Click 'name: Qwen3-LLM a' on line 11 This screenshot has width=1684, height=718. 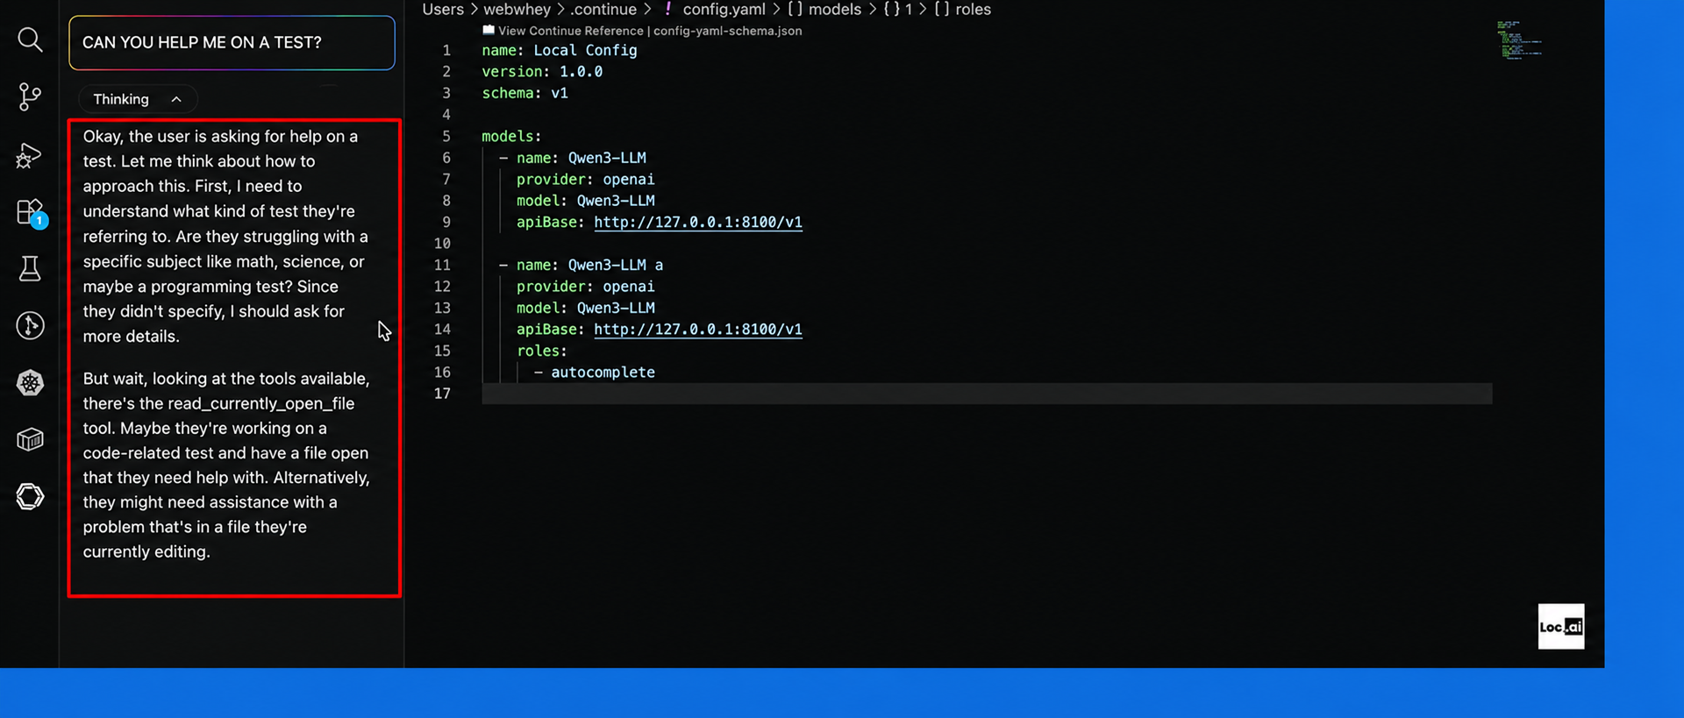click(x=589, y=265)
